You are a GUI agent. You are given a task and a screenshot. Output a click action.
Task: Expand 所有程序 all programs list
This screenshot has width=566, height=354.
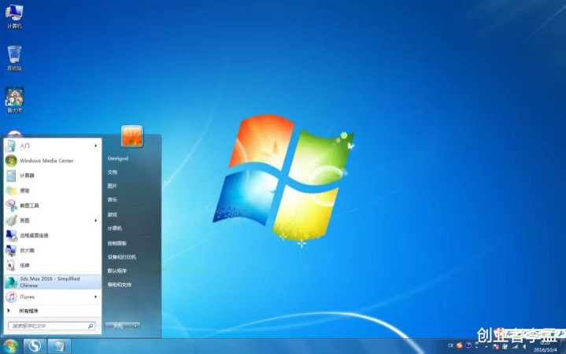point(52,311)
